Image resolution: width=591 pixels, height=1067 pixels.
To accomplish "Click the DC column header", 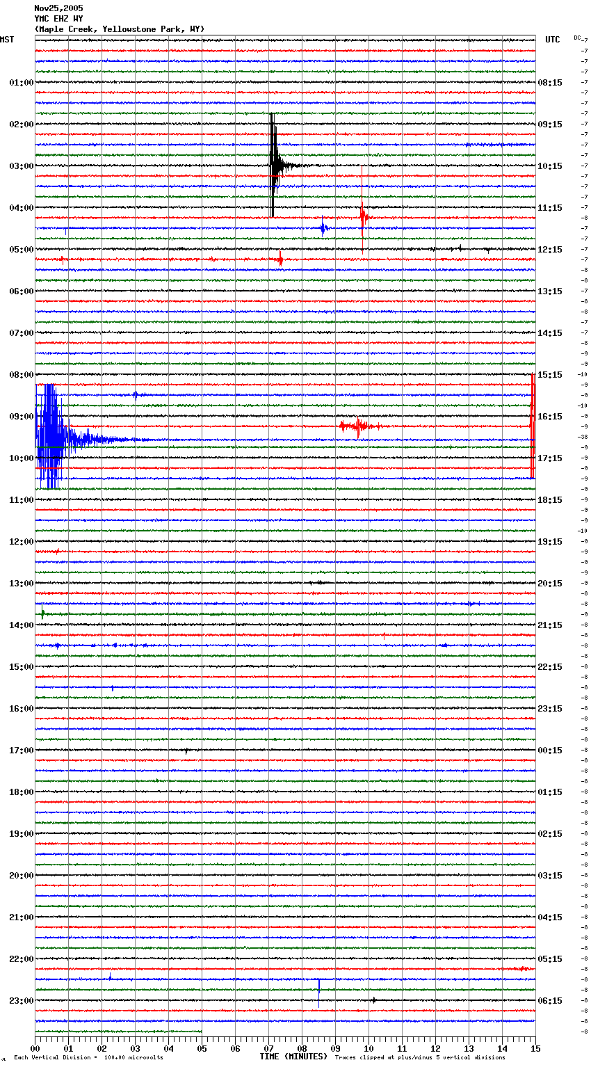I will 577,38.
